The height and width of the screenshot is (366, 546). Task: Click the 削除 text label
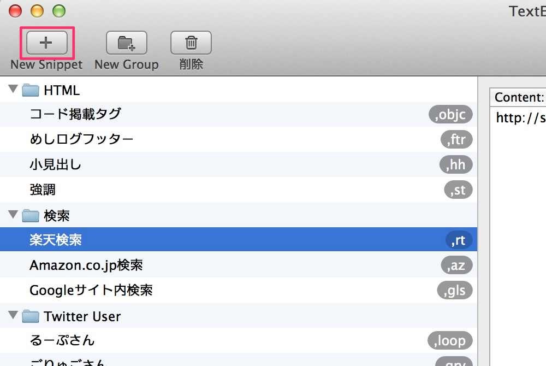191,64
